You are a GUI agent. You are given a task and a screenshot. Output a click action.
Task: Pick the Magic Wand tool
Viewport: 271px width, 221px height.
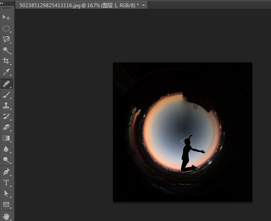click(x=6, y=50)
